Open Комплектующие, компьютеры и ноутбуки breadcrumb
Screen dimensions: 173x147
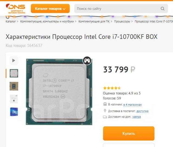pos(47,21)
